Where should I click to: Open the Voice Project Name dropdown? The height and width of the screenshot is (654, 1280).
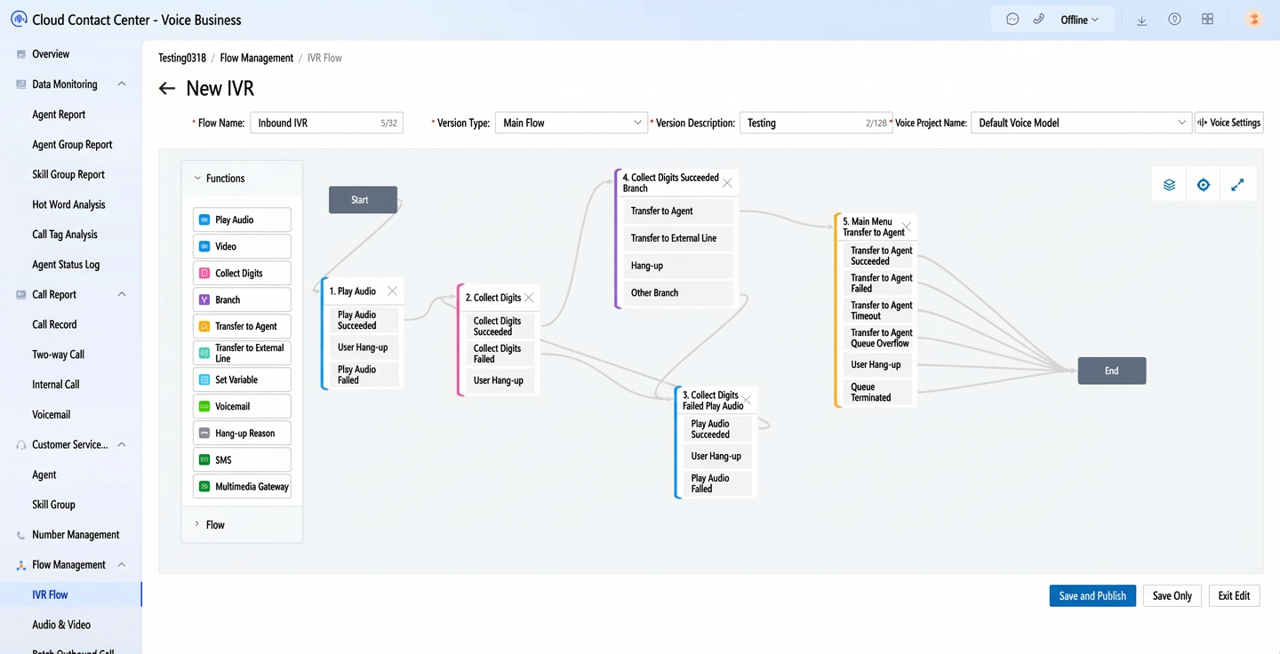coord(1081,123)
